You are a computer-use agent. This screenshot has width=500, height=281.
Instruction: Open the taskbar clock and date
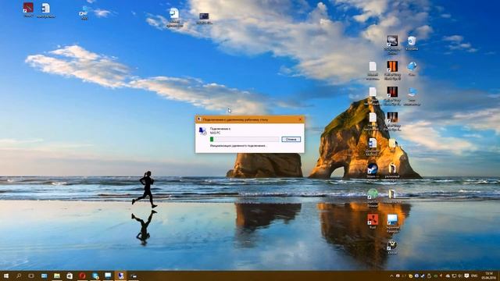488,276
